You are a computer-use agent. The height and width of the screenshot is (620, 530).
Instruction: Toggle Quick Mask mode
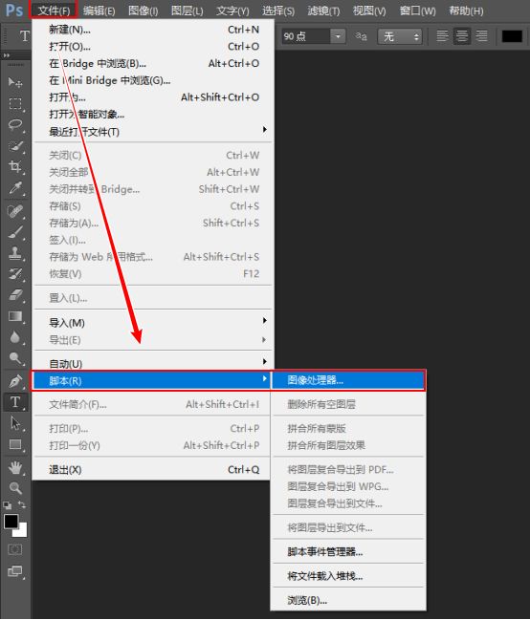[15, 549]
